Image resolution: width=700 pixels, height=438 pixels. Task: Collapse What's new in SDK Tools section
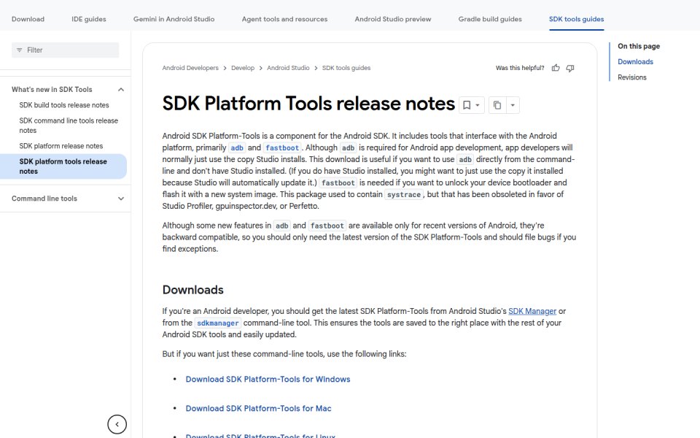(121, 89)
